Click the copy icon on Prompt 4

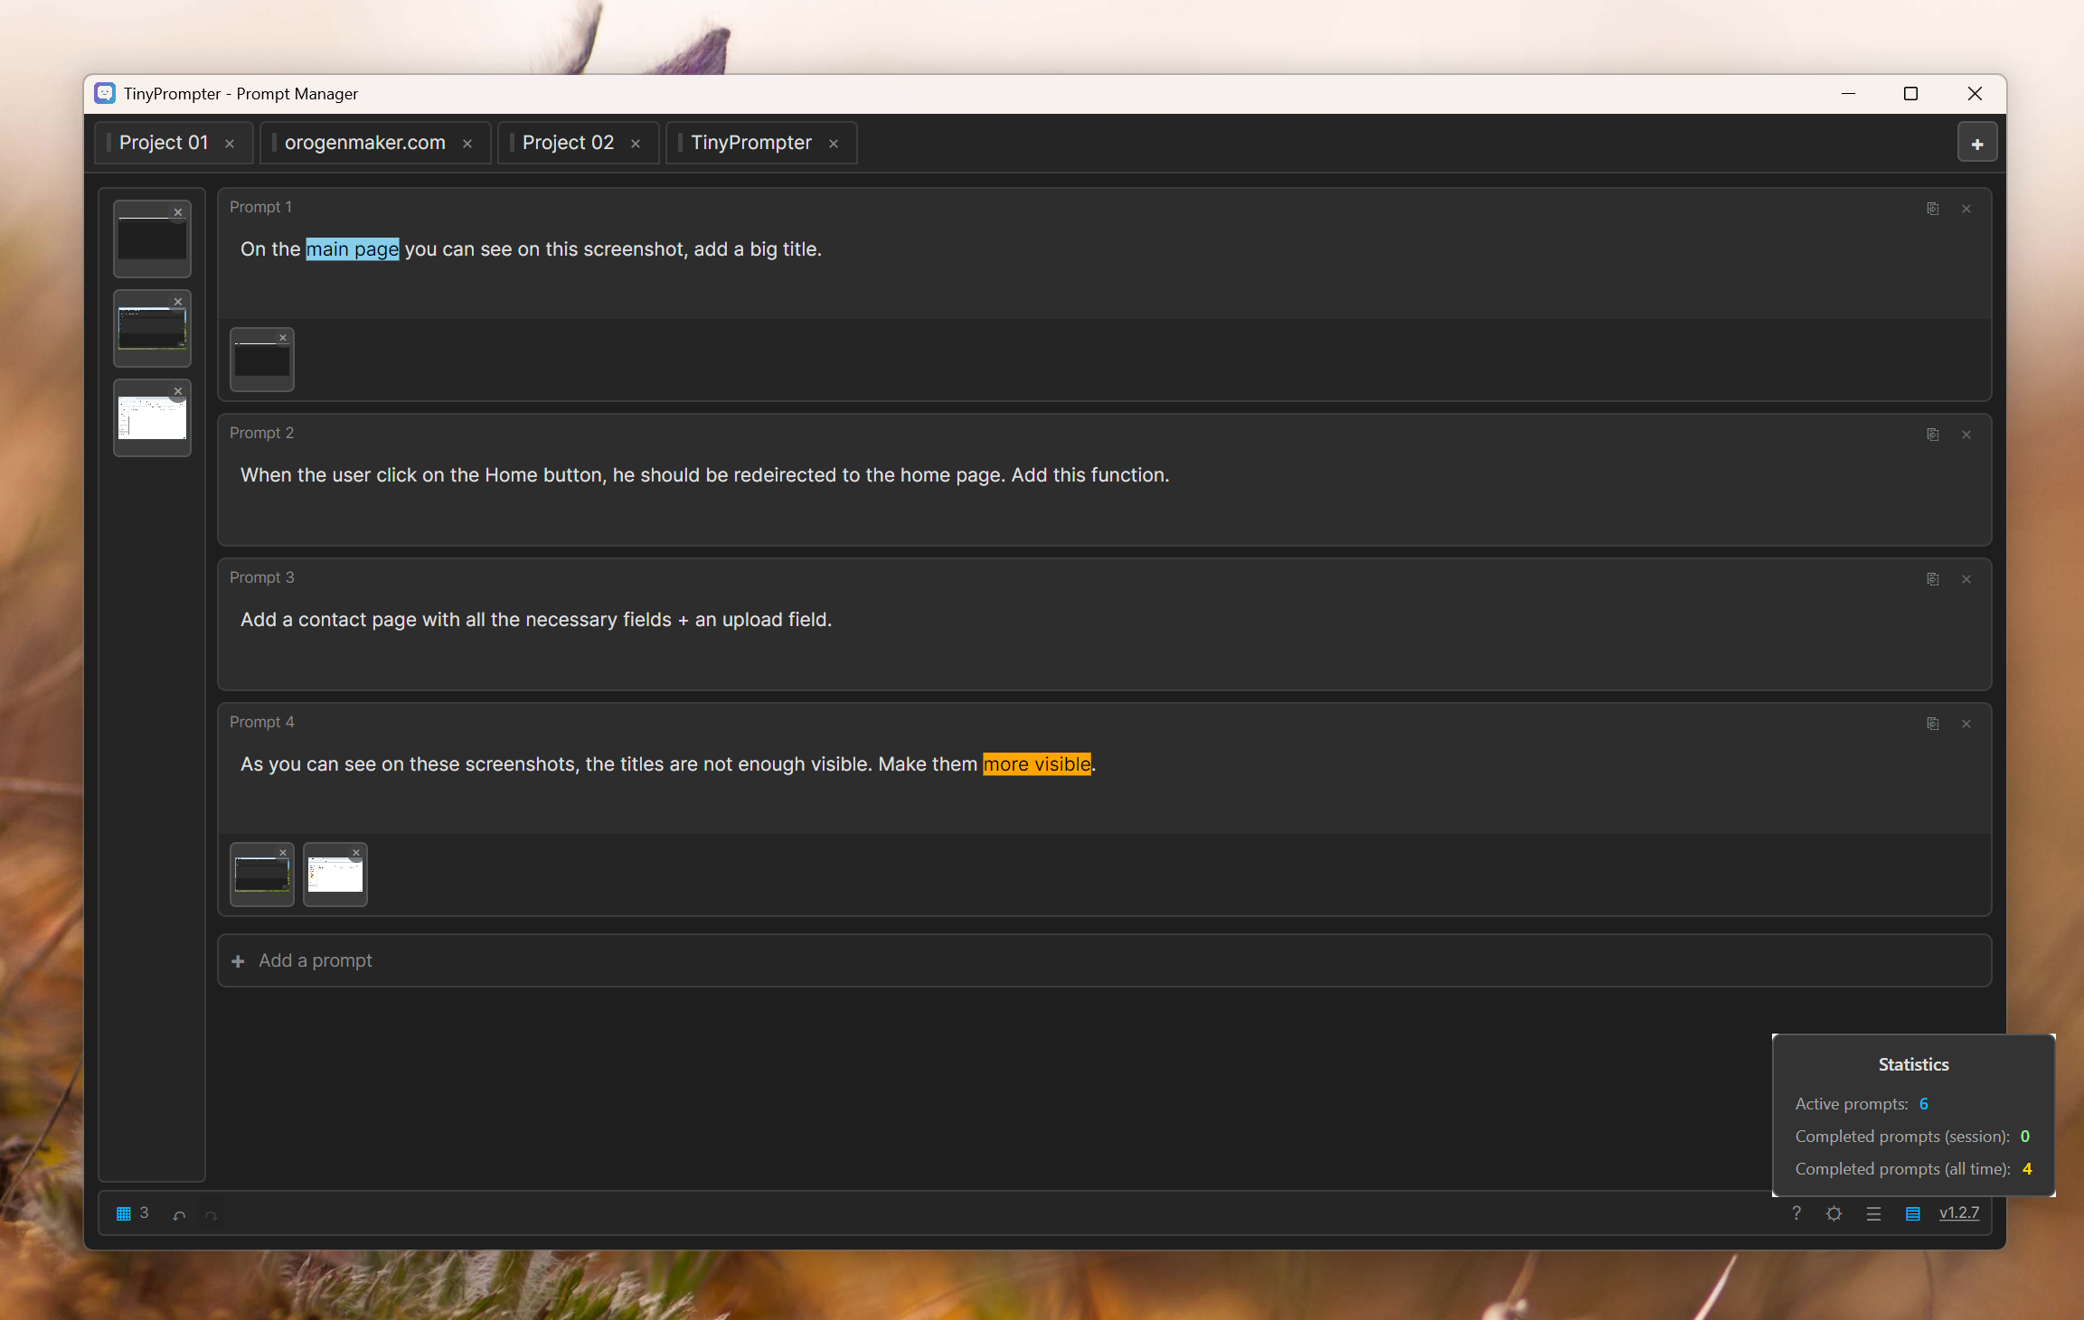point(1932,724)
